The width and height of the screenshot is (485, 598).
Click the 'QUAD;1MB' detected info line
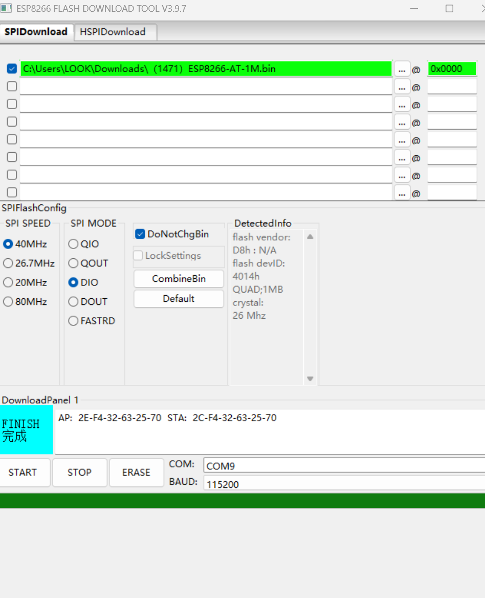tap(258, 290)
